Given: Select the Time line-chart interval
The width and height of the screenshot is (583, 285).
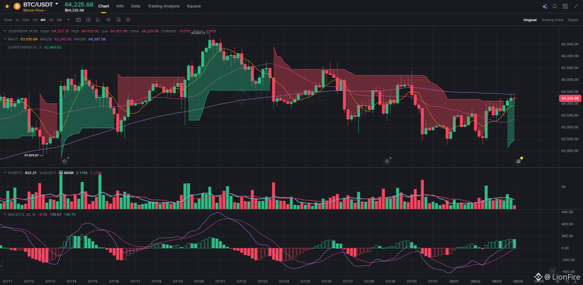Looking at the screenshot, I should pos(8,20).
